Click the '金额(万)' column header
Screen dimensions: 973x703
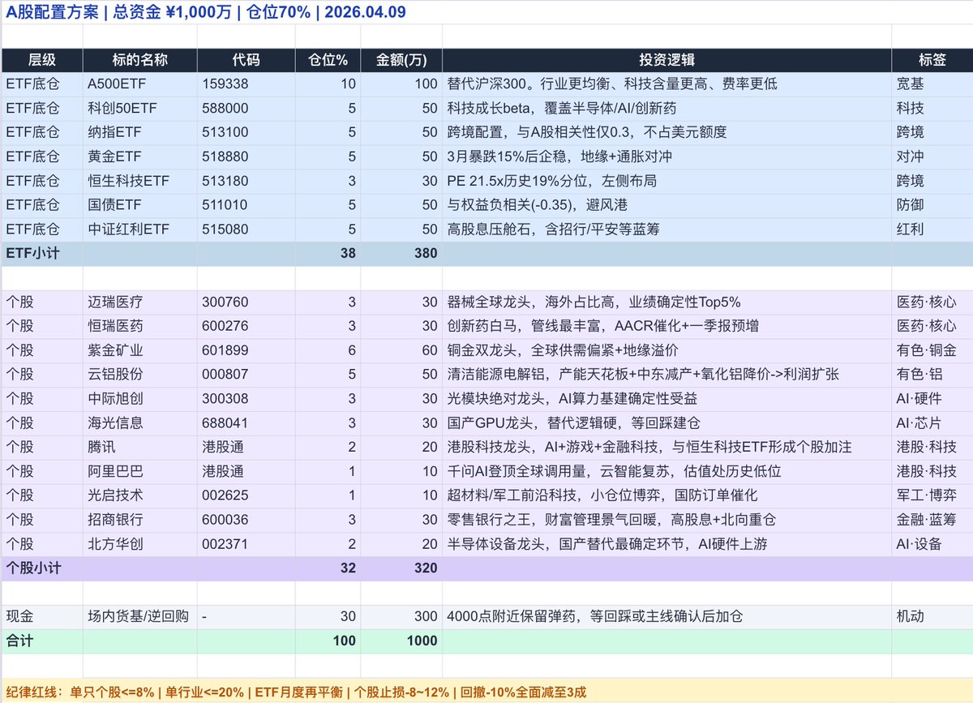[x=401, y=60]
